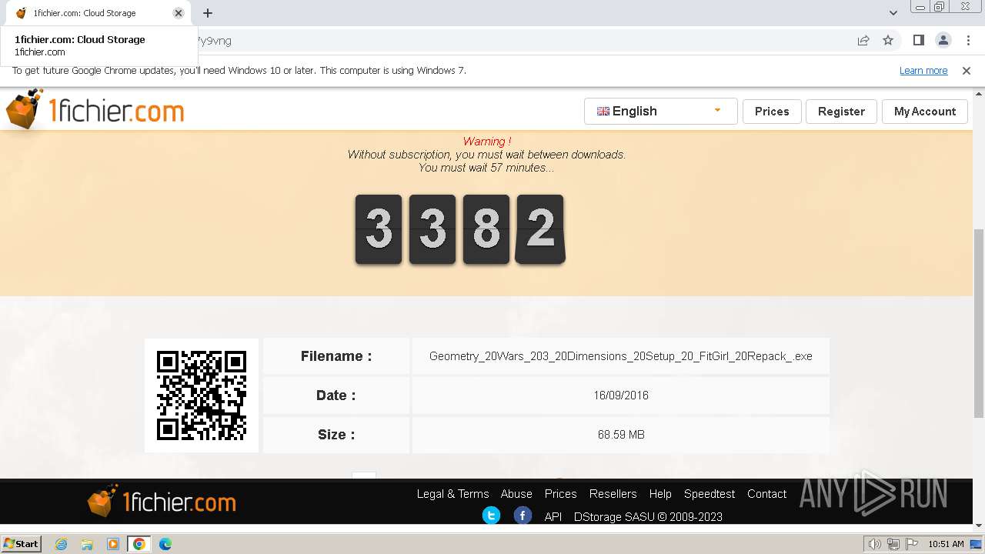Click the network tray icon

click(893, 544)
